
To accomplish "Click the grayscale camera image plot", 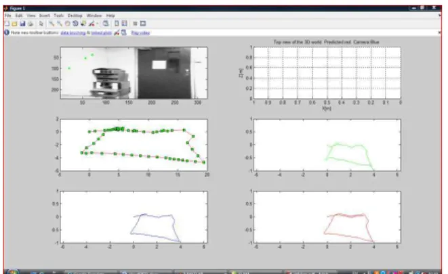I will coord(134,73).
